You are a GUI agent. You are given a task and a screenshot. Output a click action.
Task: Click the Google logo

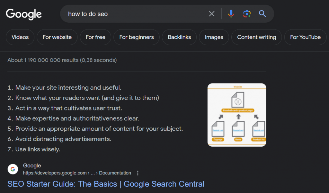[24, 14]
